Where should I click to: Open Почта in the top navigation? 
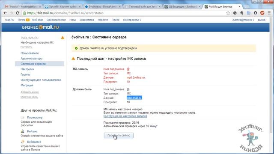point(22,20)
